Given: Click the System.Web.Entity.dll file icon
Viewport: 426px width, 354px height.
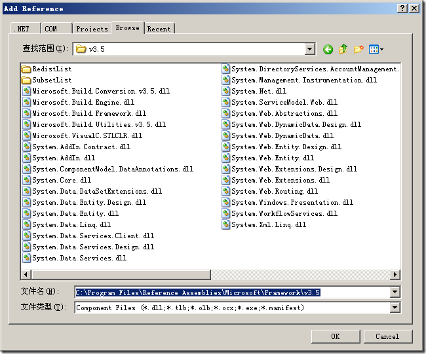Looking at the screenshot, I should 225,158.
